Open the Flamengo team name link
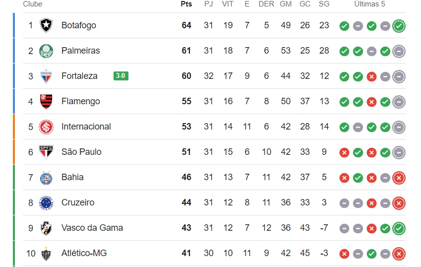The height and width of the screenshot is (267, 421). click(x=80, y=101)
